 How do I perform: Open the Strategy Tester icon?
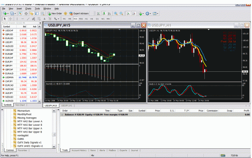pos(42,13)
